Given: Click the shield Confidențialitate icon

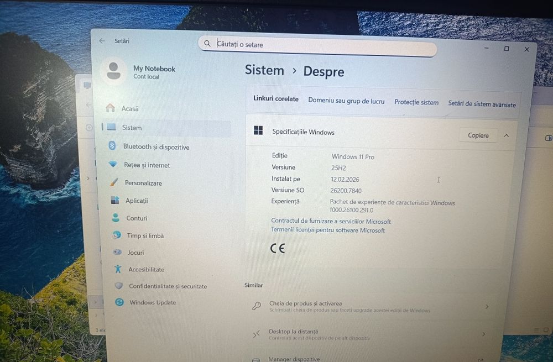Looking at the screenshot, I should 119,286.
